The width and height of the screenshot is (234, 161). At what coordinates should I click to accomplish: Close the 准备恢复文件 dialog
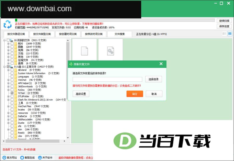pyautogui.click(x=161, y=64)
